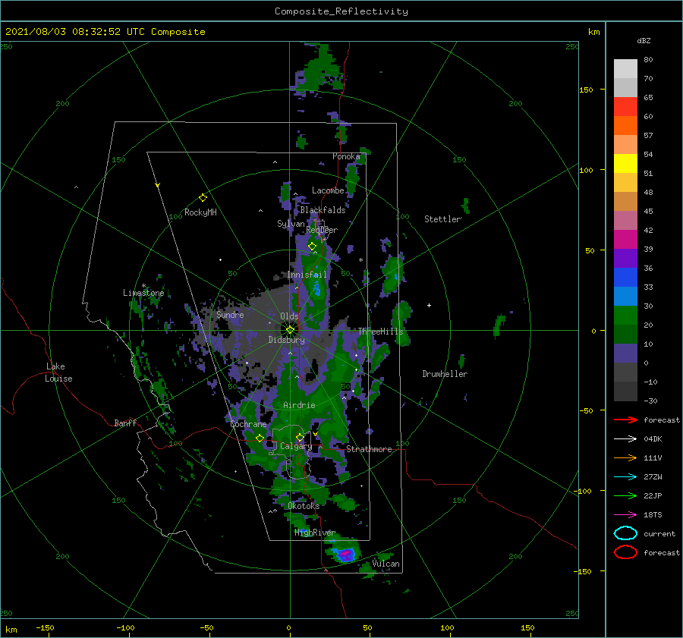Click the Cochrane label
The image size is (683, 638).
[248, 424]
